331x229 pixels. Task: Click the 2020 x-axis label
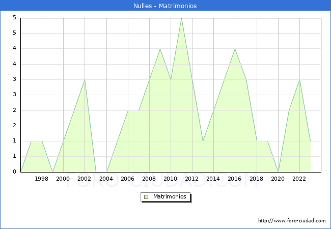[278, 179]
